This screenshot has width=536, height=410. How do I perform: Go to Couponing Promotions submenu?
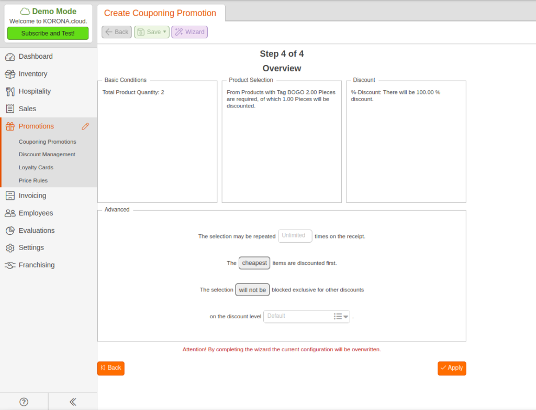[47, 142]
